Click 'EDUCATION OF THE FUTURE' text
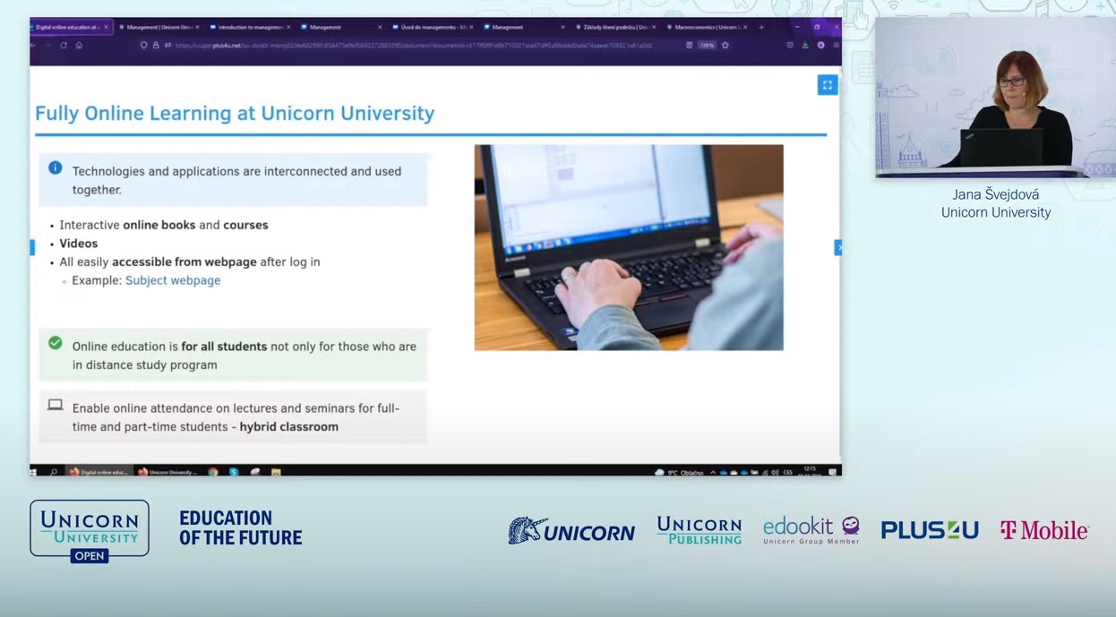Screen dimensions: 1116x617 (x=240, y=528)
